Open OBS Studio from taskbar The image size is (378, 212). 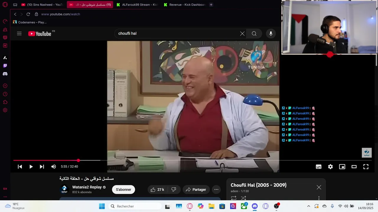click(x=276, y=206)
